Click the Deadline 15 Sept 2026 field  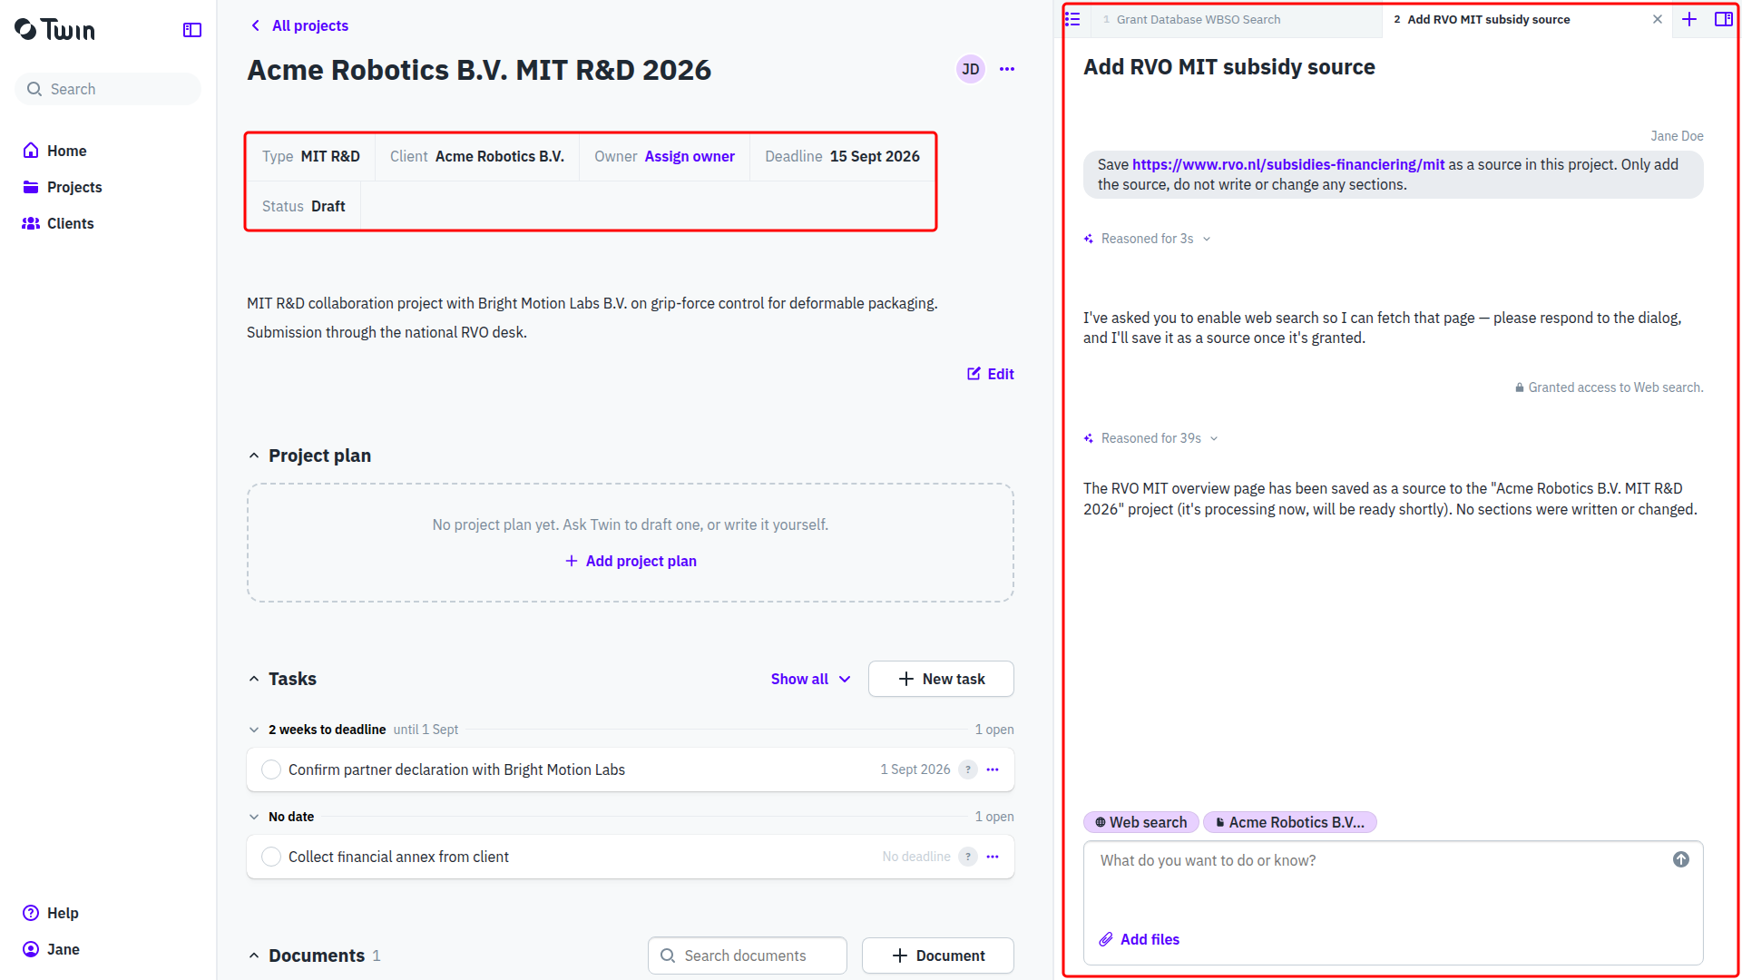click(x=842, y=156)
